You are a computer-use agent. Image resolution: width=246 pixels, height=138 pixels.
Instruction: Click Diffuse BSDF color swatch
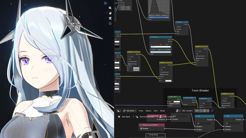tap(177, 102)
